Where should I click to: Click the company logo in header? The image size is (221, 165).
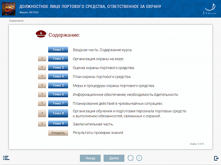210,9
